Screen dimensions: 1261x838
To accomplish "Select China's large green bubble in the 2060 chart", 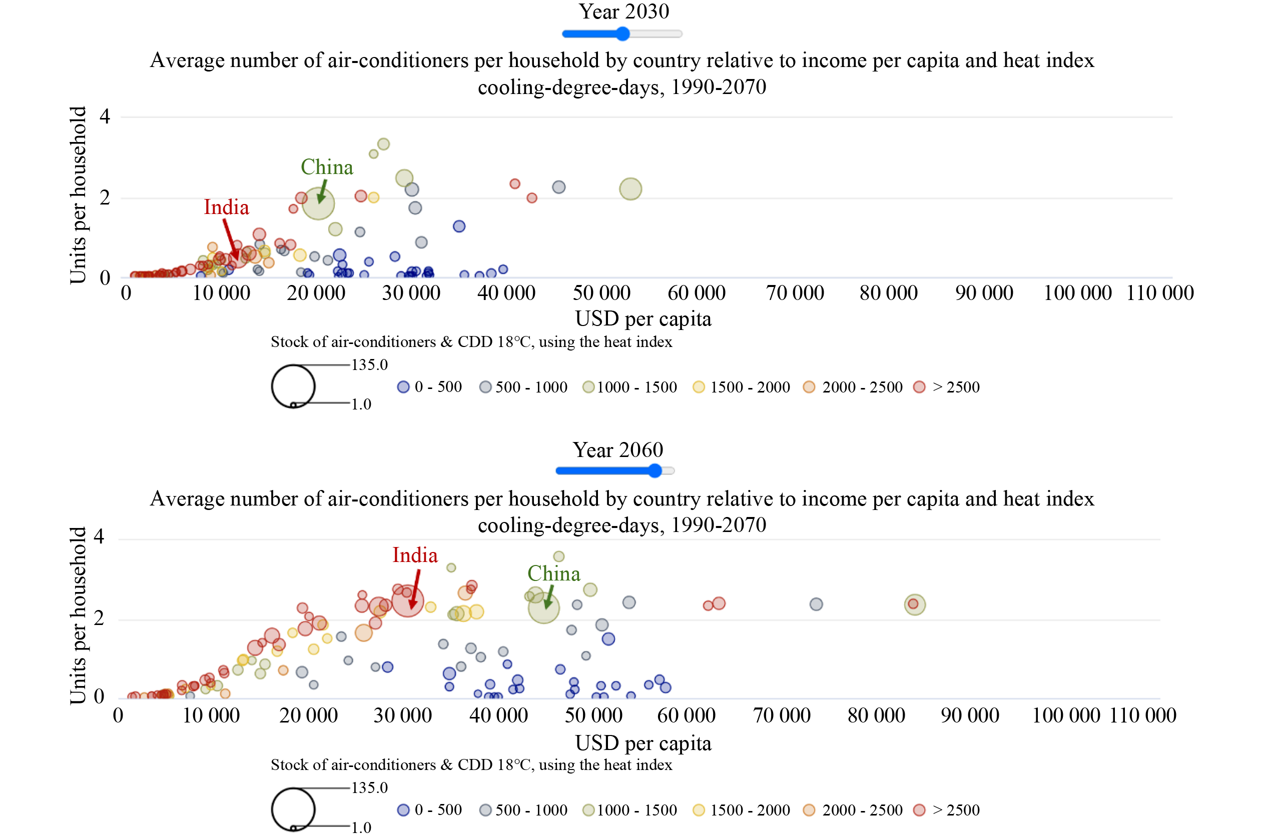I will [543, 607].
